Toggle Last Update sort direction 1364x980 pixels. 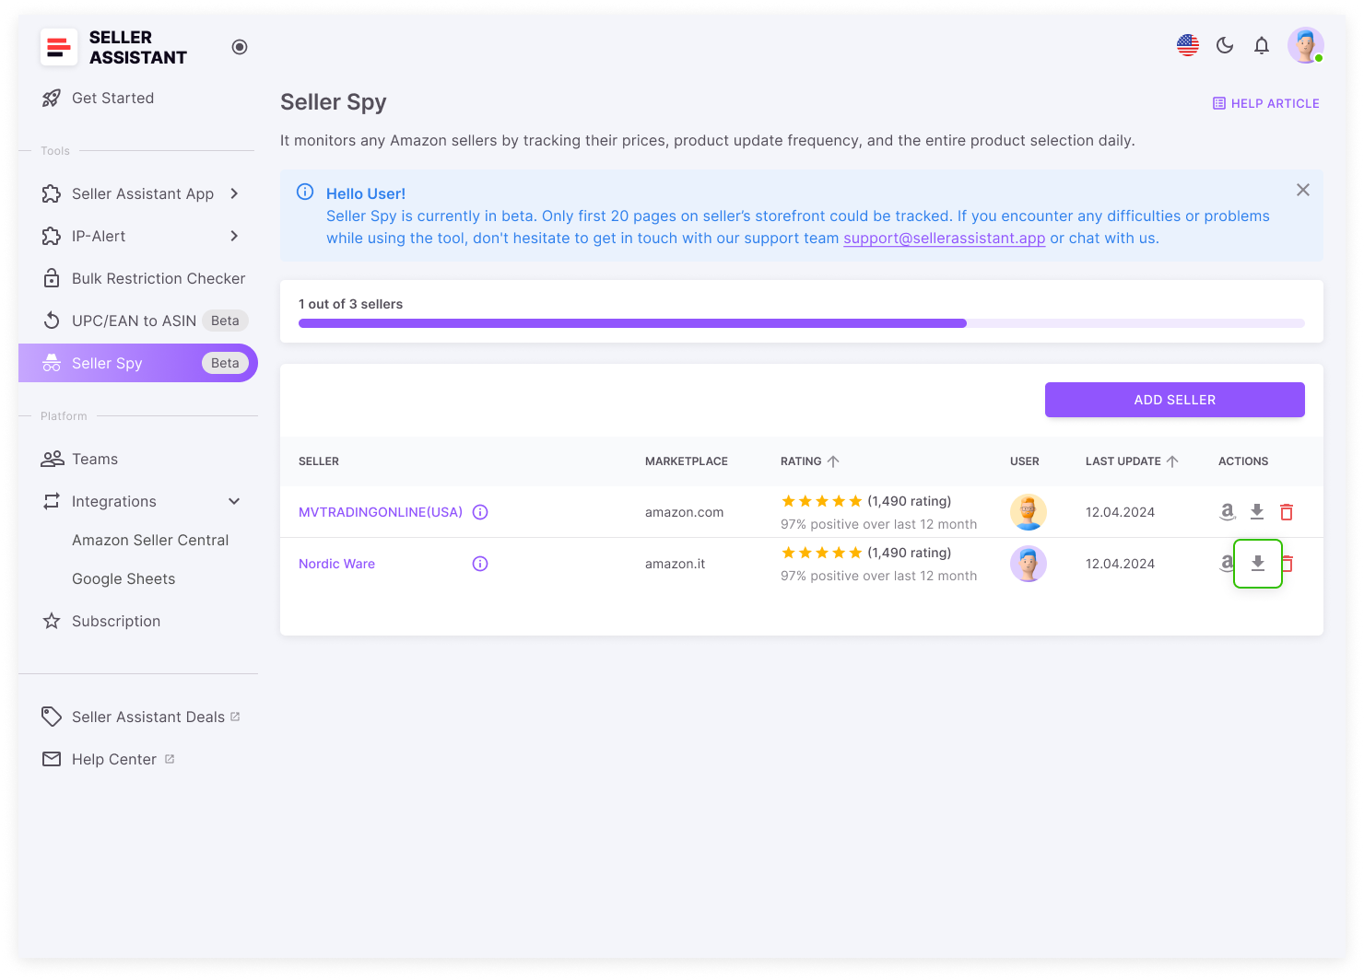(1174, 461)
